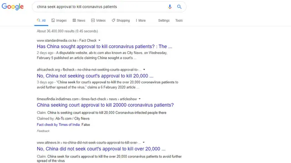Click the blue search magnifier icon
291x163 pixels.
coord(179,7)
